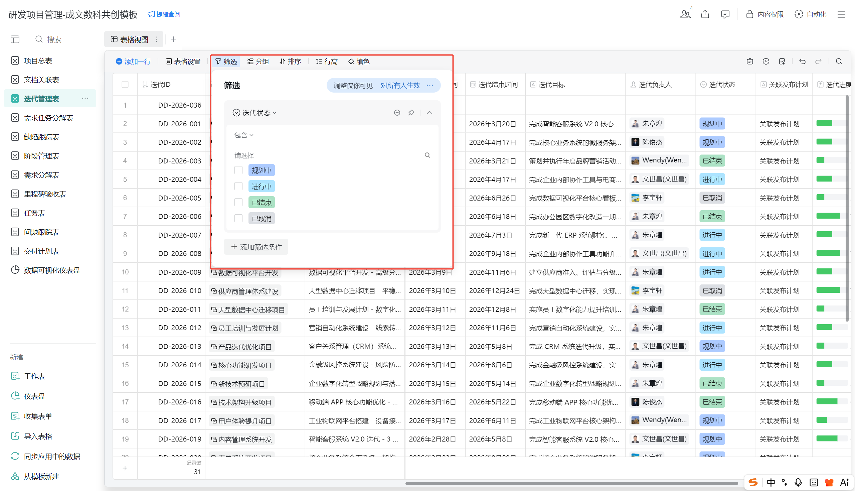Tick the 已取消 checkbox
The width and height of the screenshot is (855, 491).
click(238, 219)
